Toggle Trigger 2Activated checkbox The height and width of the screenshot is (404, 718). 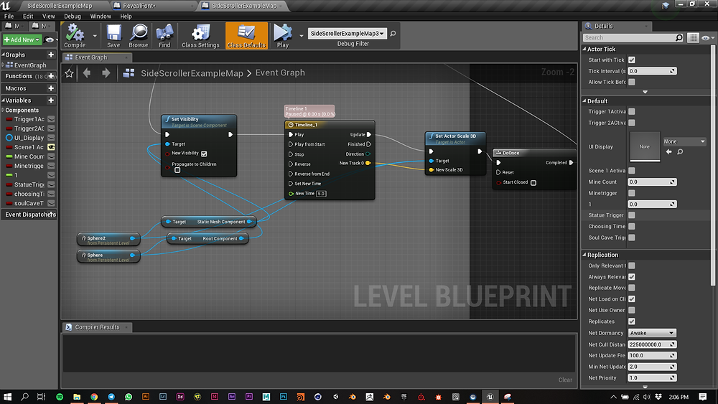tap(631, 123)
